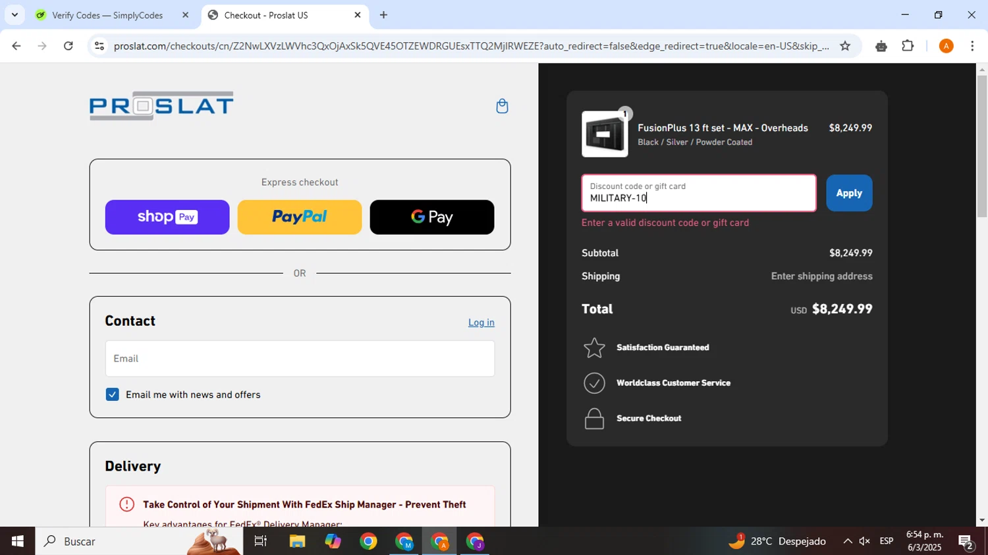Open Chrome profile M taskbar icon

[x=404, y=541]
